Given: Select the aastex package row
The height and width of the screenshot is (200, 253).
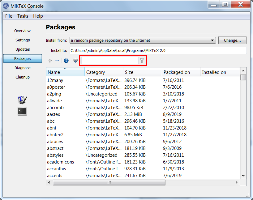Looking at the screenshot, I should pyautogui.click(x=143, y=114).
